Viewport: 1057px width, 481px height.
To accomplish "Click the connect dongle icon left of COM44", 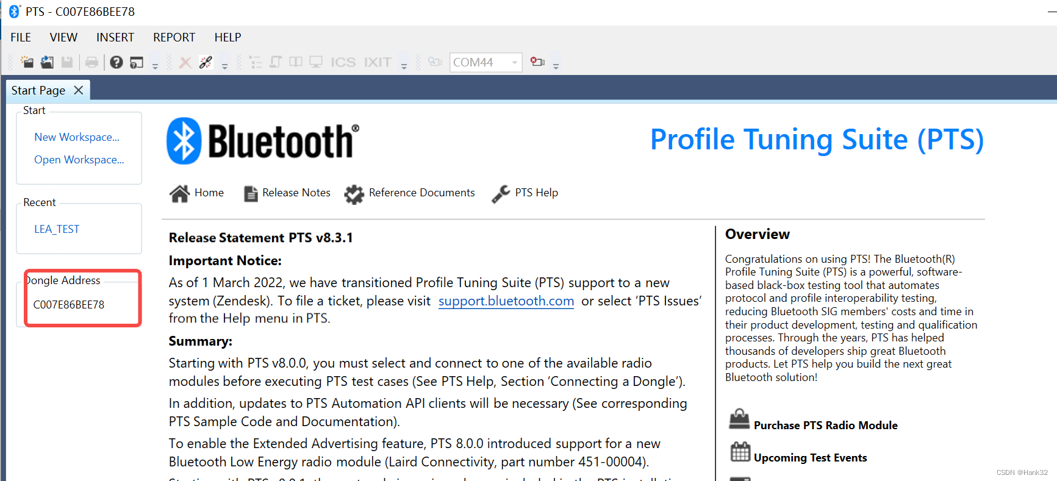I will [x=435, y=62].
